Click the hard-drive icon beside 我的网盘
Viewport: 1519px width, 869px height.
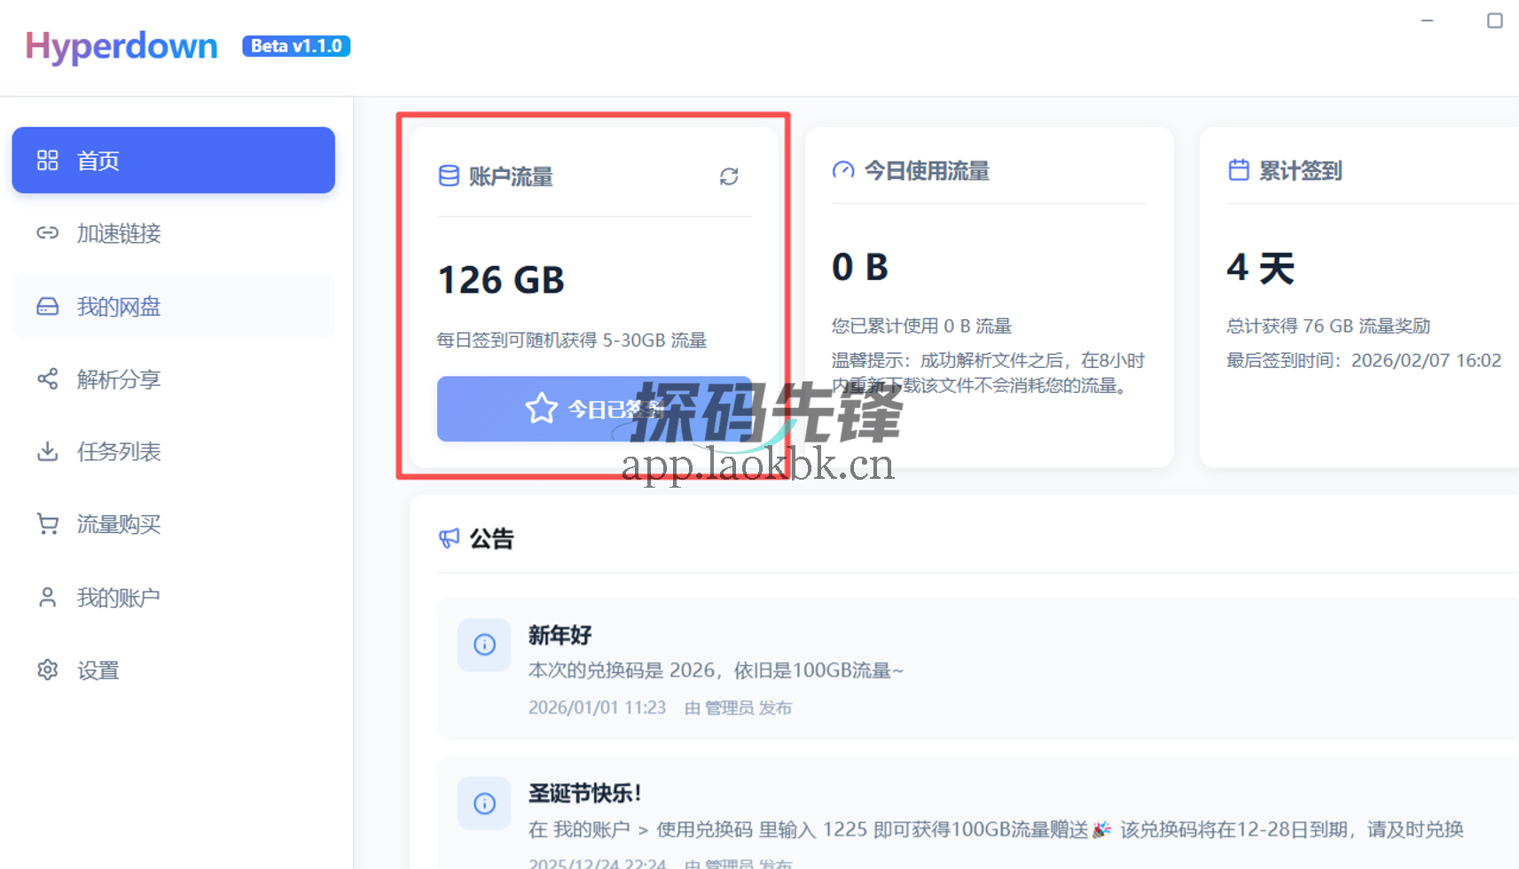(47, 306)
